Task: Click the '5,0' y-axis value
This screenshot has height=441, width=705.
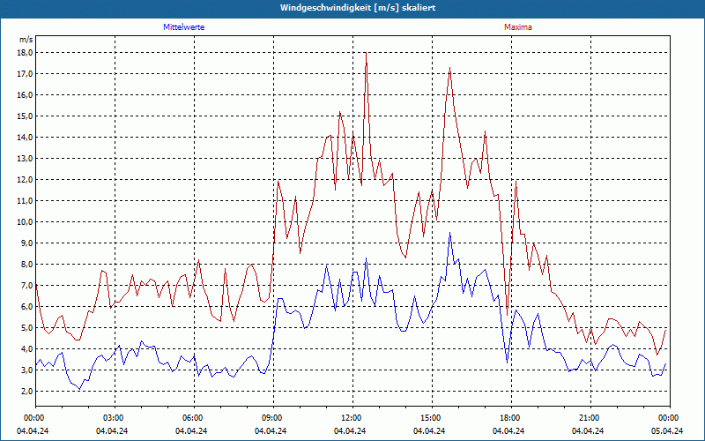Action: (27, 327)
